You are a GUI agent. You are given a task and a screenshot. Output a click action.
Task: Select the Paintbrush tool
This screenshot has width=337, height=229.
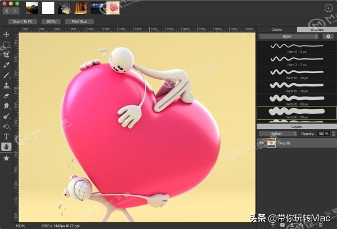click(x=6, y=75)
